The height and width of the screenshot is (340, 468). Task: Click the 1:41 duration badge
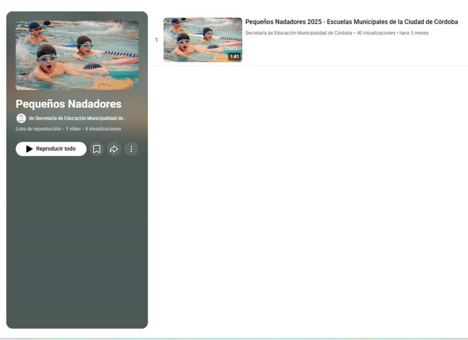(234, 57)
